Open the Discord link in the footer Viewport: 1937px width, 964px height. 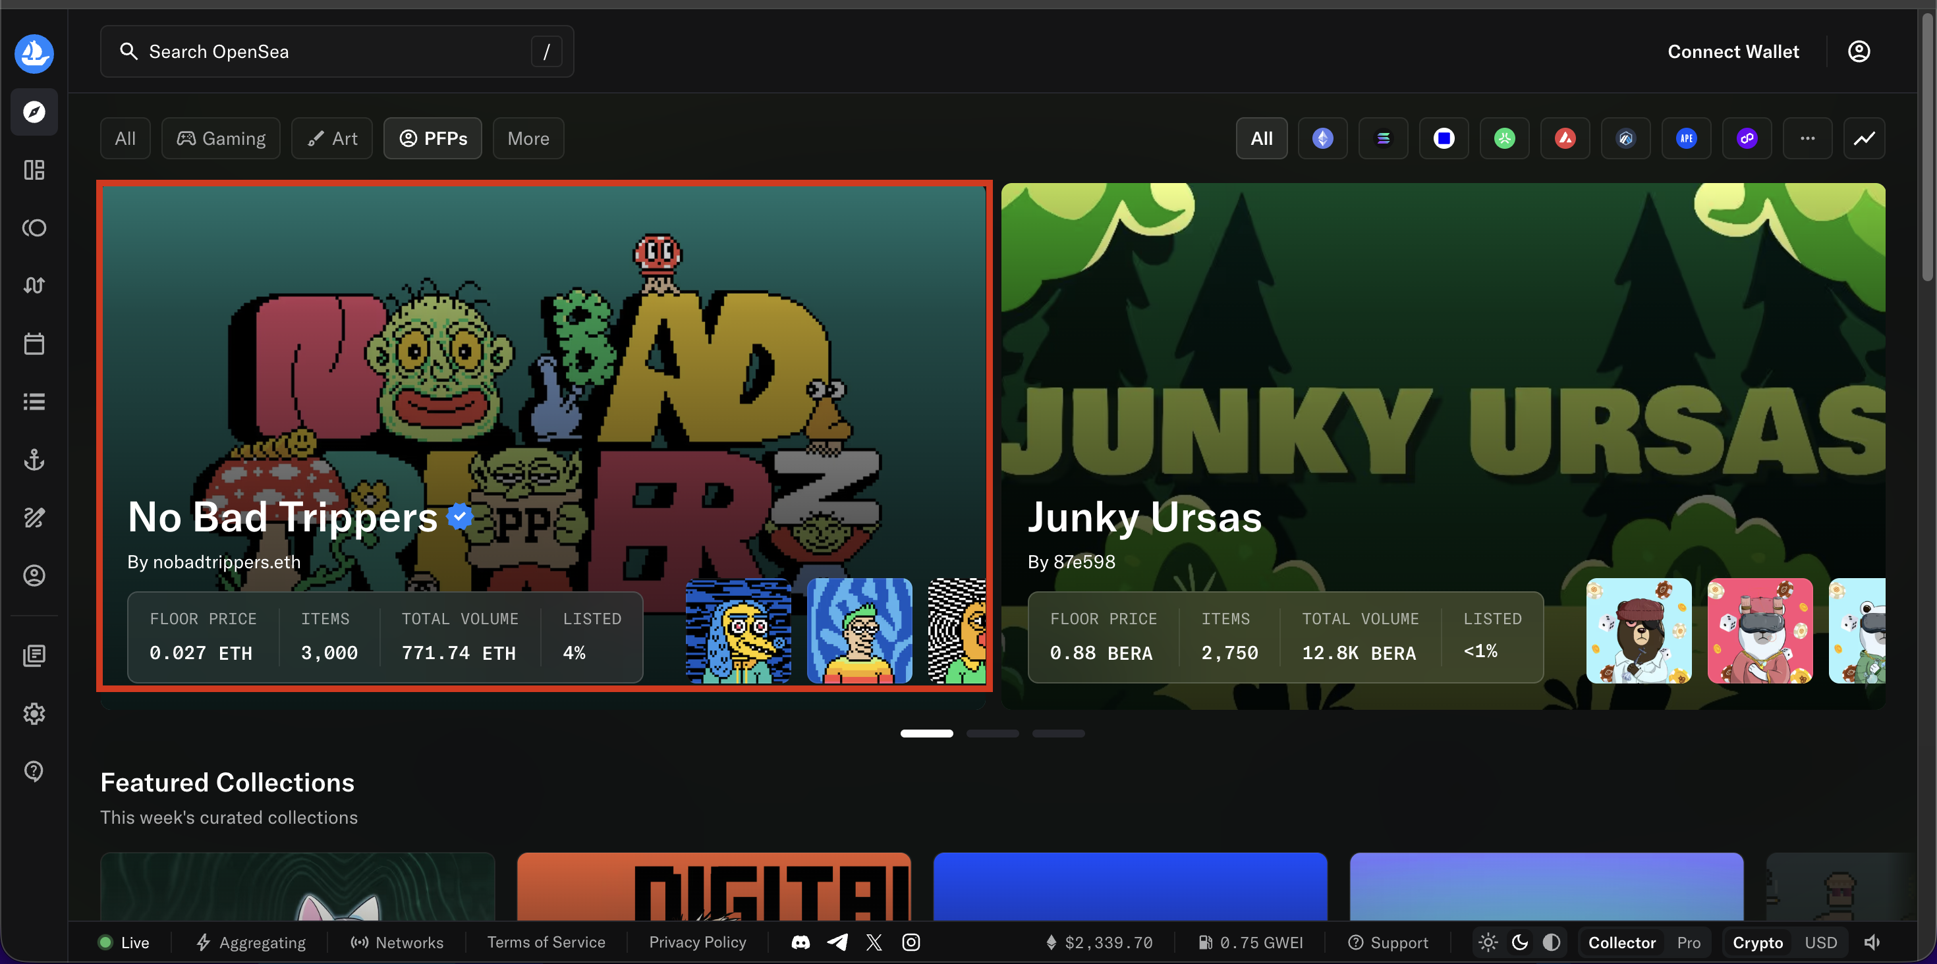[800, 942]
